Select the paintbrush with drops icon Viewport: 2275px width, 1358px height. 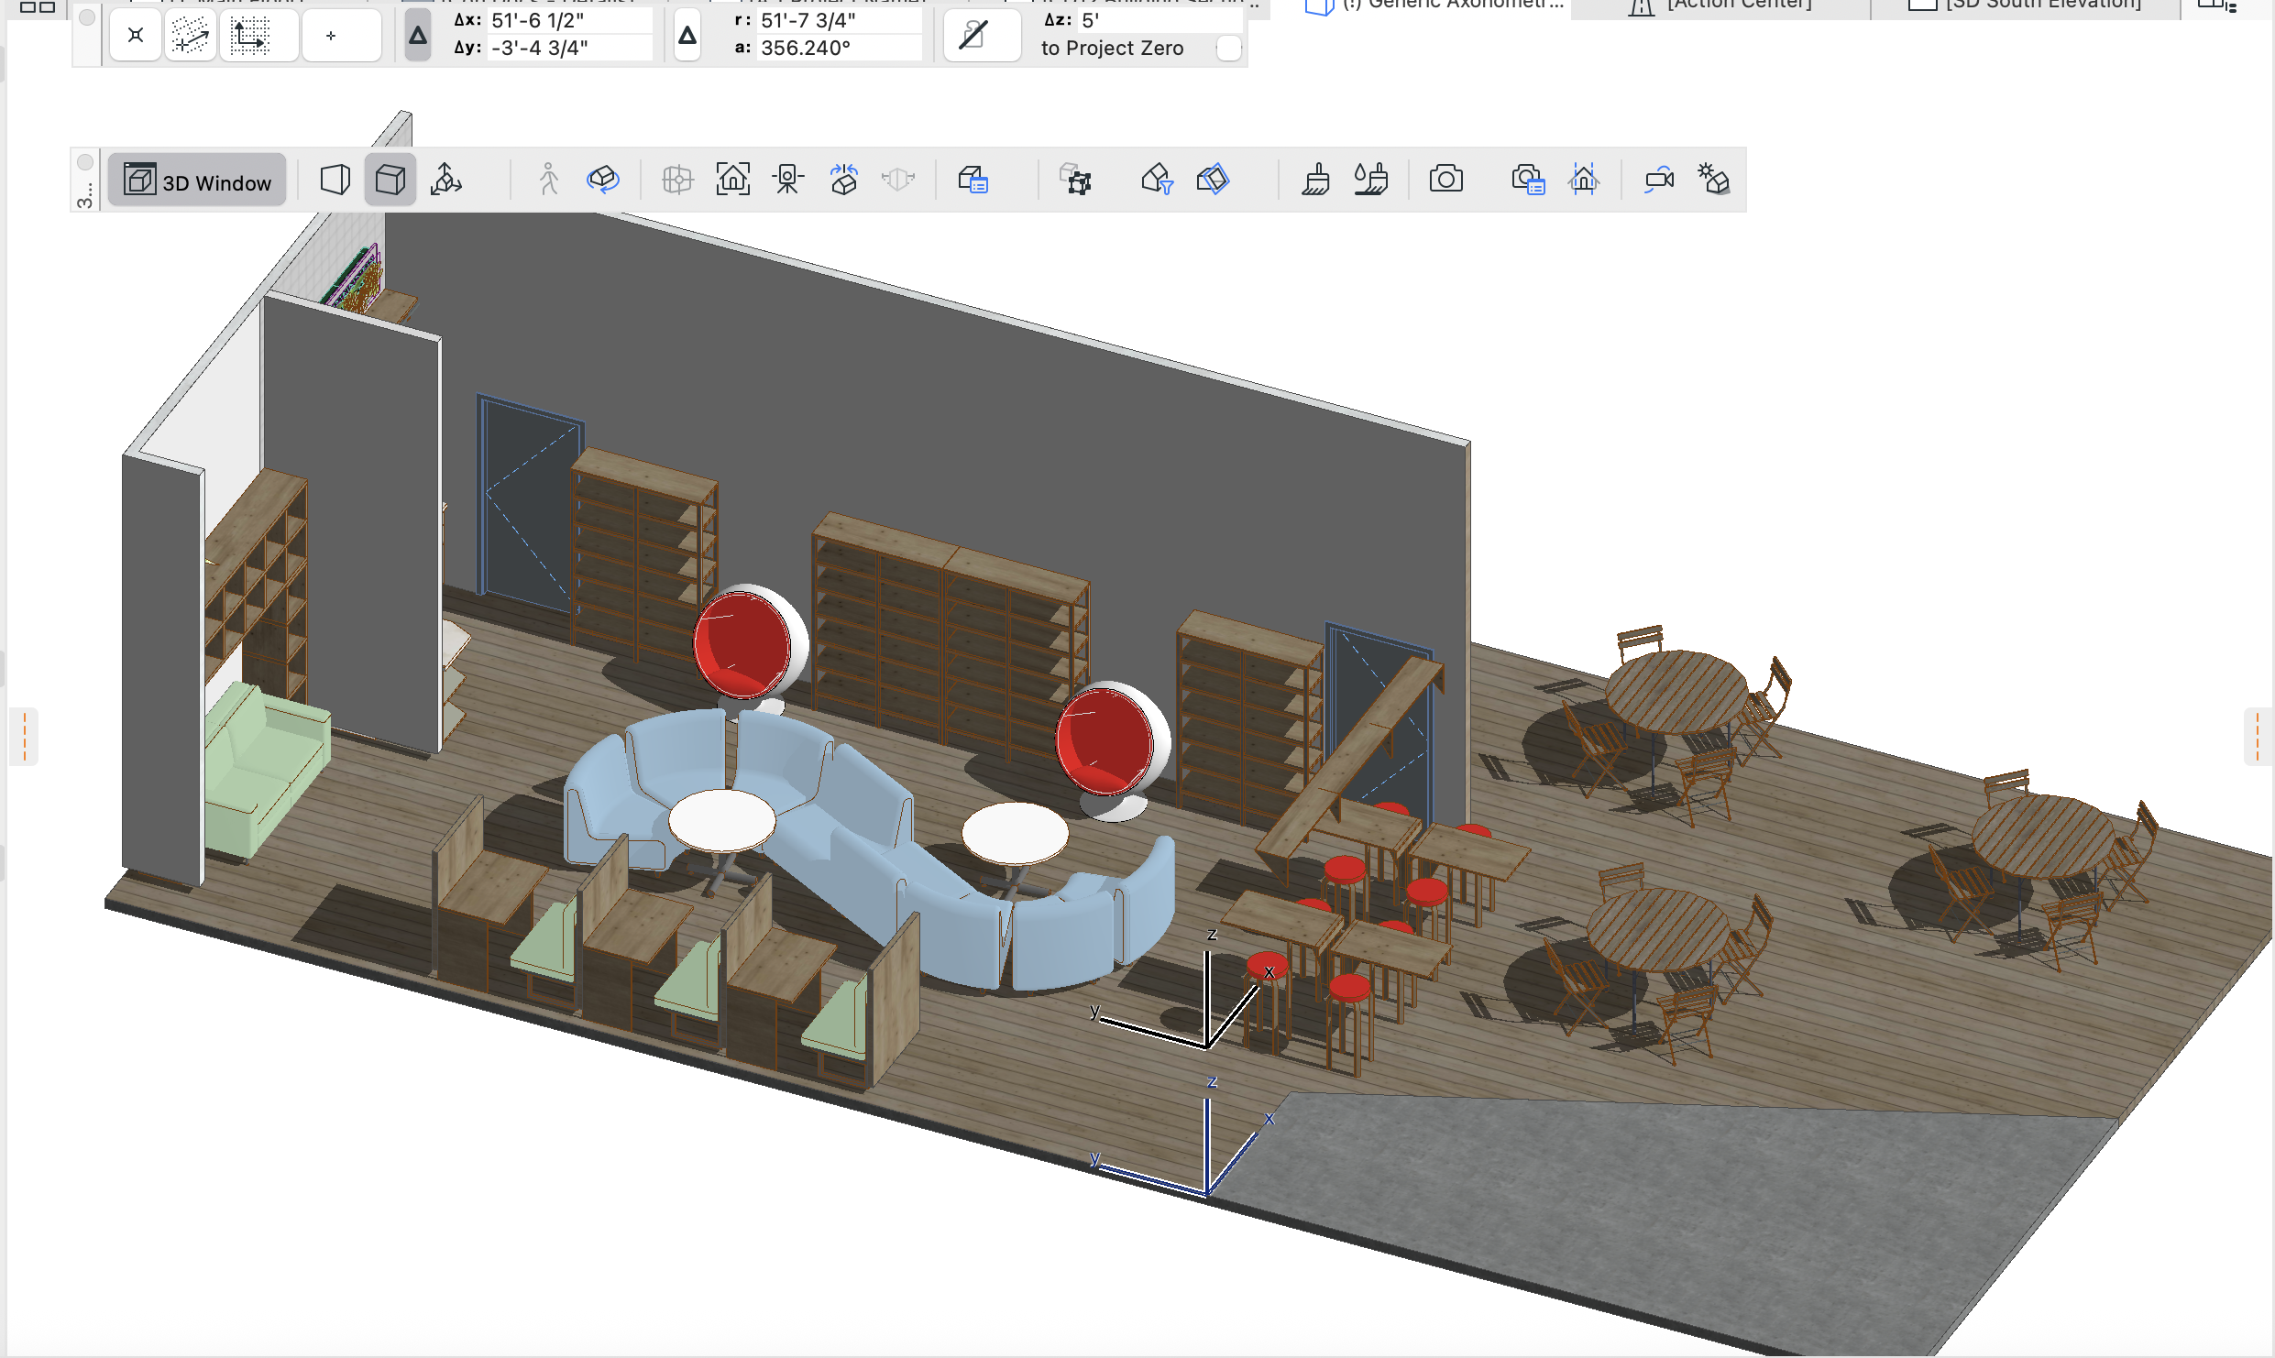[x=1371, y=180]
